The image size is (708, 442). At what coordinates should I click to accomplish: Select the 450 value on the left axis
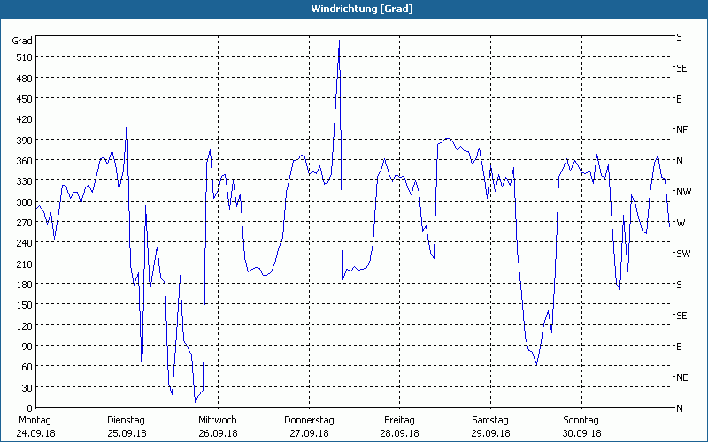tap(25, 99)
